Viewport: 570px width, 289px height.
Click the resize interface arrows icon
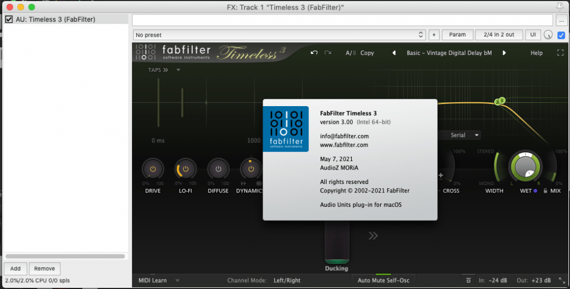562,280
